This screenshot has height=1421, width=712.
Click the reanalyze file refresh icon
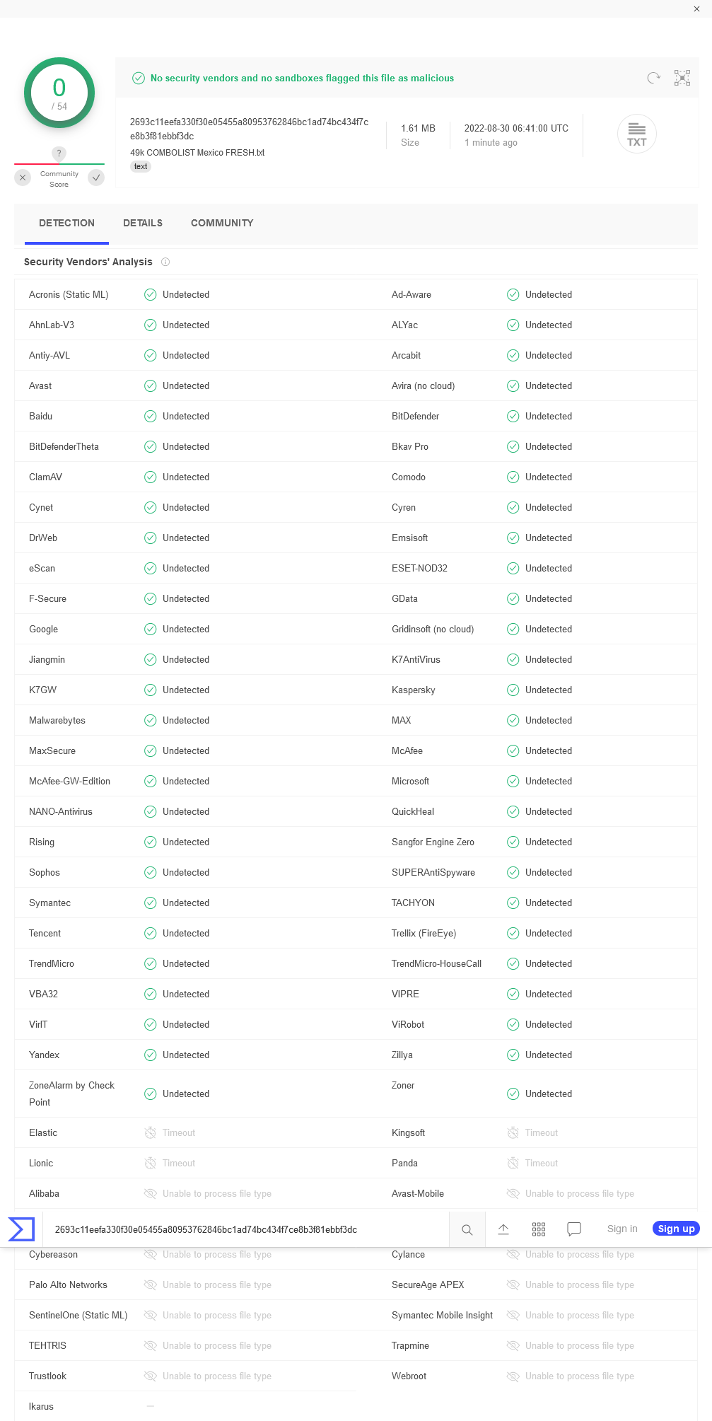tap(653, 78)
